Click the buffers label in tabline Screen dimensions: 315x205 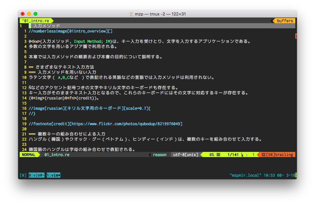tap(285, 21)
